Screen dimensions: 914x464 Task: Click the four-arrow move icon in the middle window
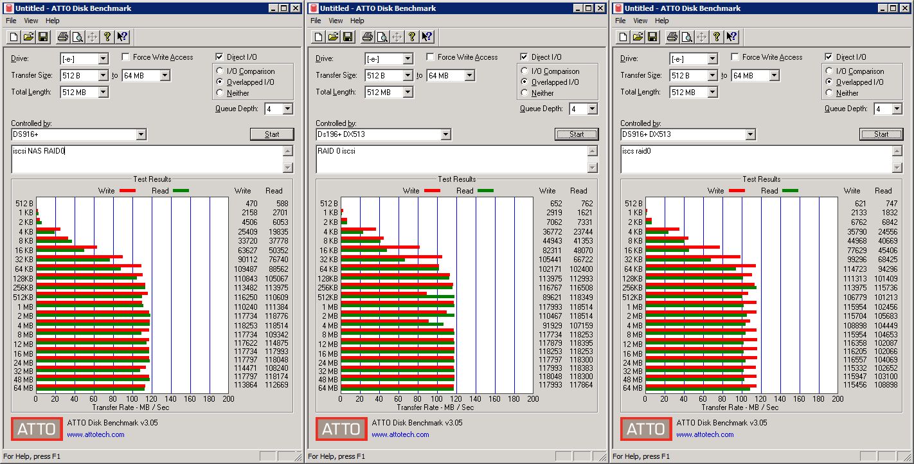[x=397, y=37]
